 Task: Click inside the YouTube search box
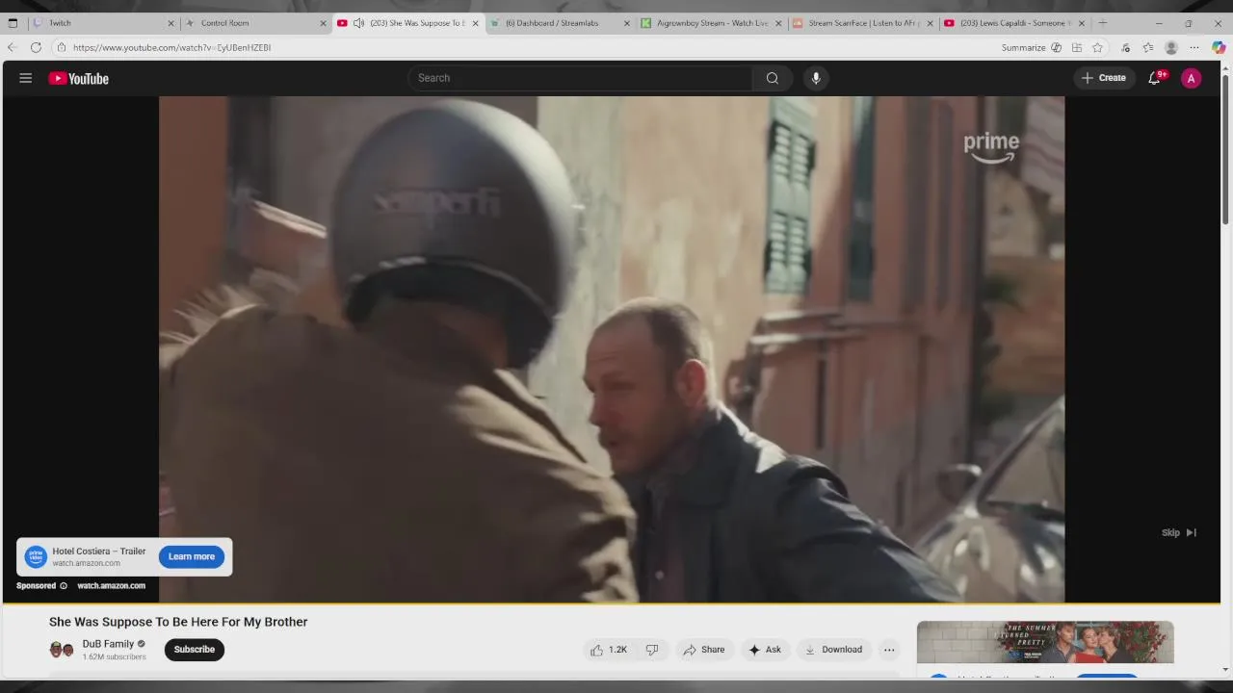click(580, 78)
